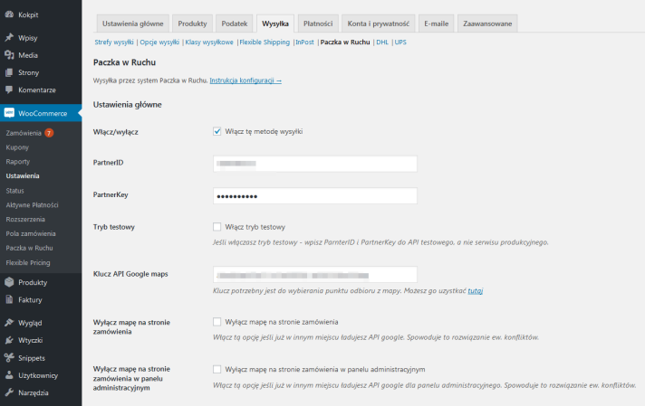This screenshot has width=645, height=406.
Task: Select Ustawienia in WooCommerce submenu
Action: coord(23,175)
